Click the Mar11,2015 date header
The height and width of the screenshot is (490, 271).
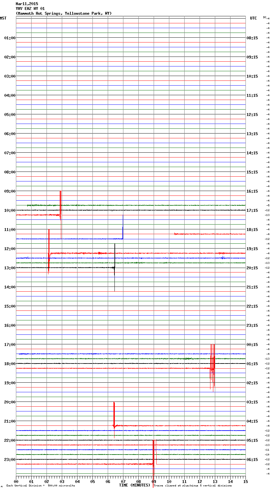pos(27,4)
